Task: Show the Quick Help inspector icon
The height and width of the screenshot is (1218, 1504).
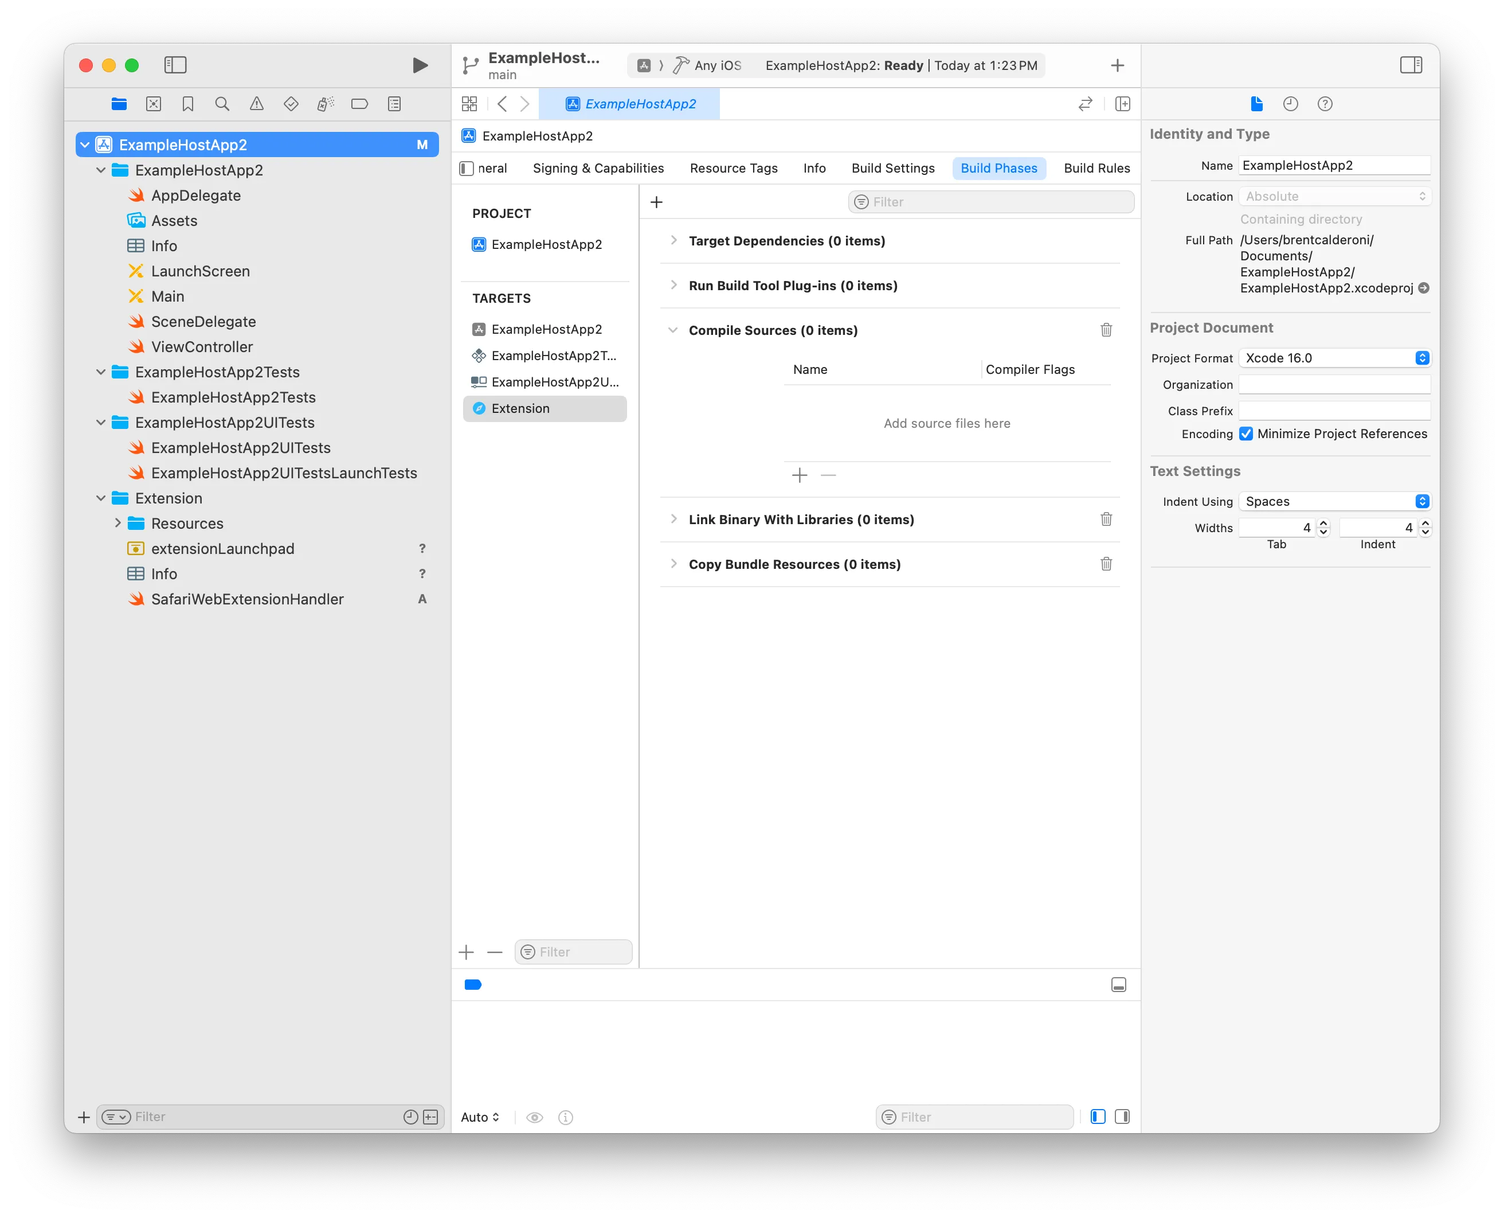Action: pyautogui.click(x=1325, y=104)
